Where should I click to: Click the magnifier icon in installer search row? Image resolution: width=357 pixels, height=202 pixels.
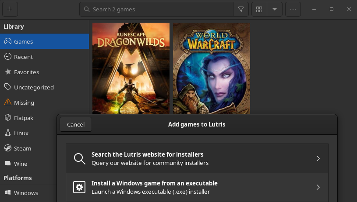(79, 158)
